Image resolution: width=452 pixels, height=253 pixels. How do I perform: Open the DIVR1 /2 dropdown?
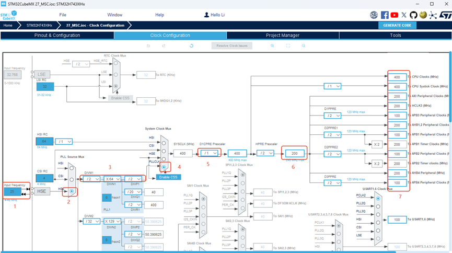pos(133,204)
